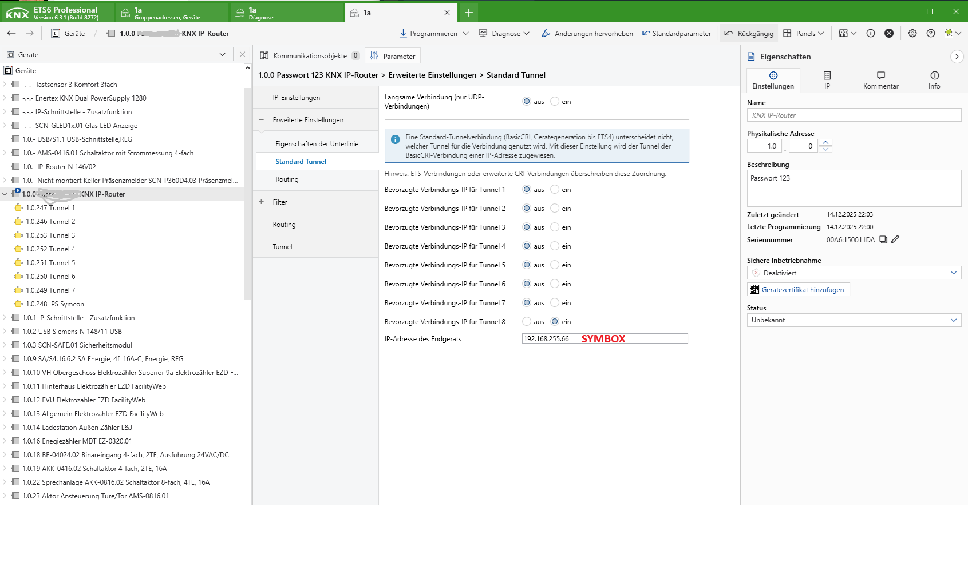The height and width of the screenshot is (567, 968).
Task: Click the black X icon in the toolbar
Action: coord(889,34)
